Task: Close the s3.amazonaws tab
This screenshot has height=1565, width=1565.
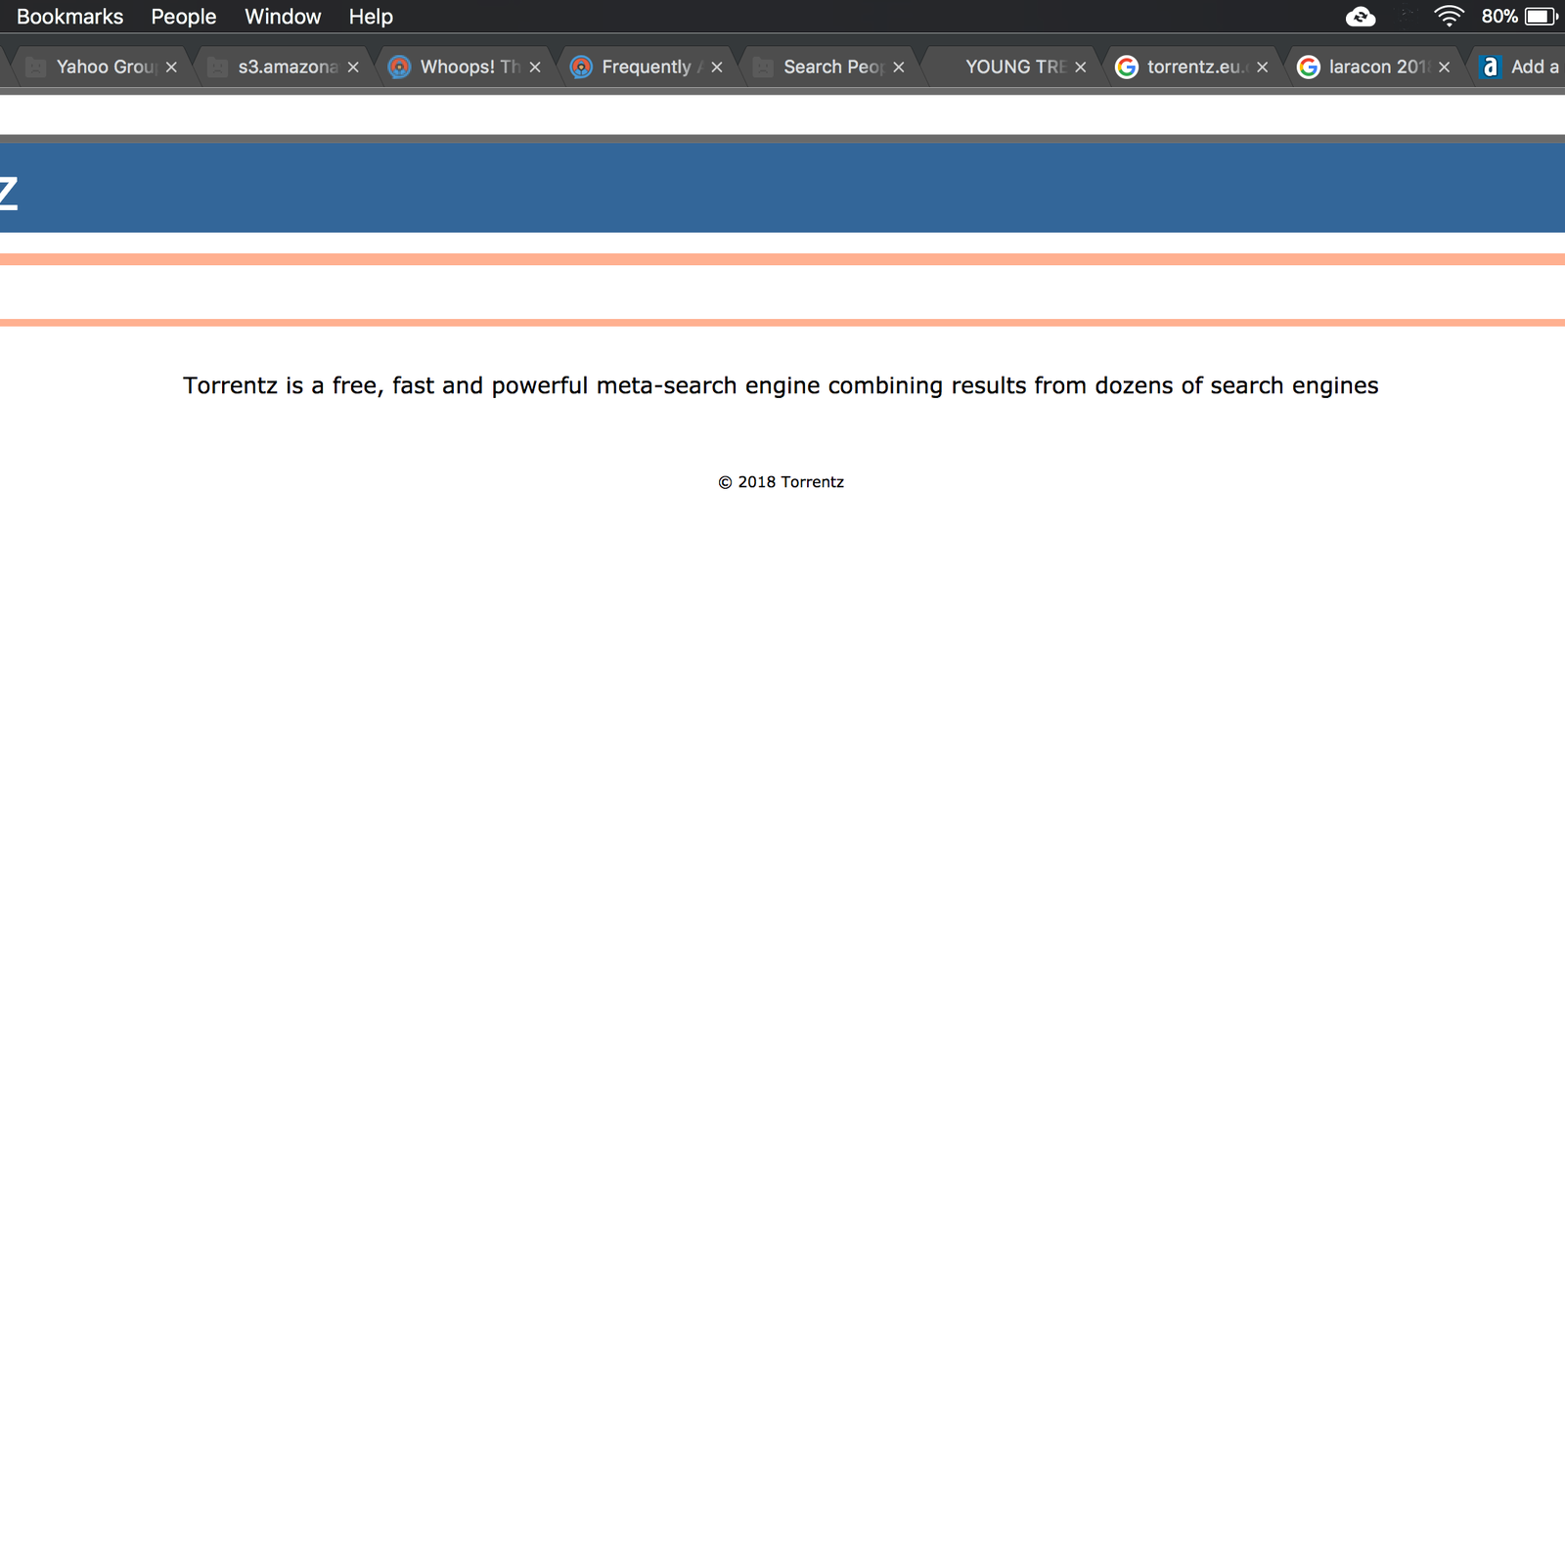Action: [x=353, y=67]
